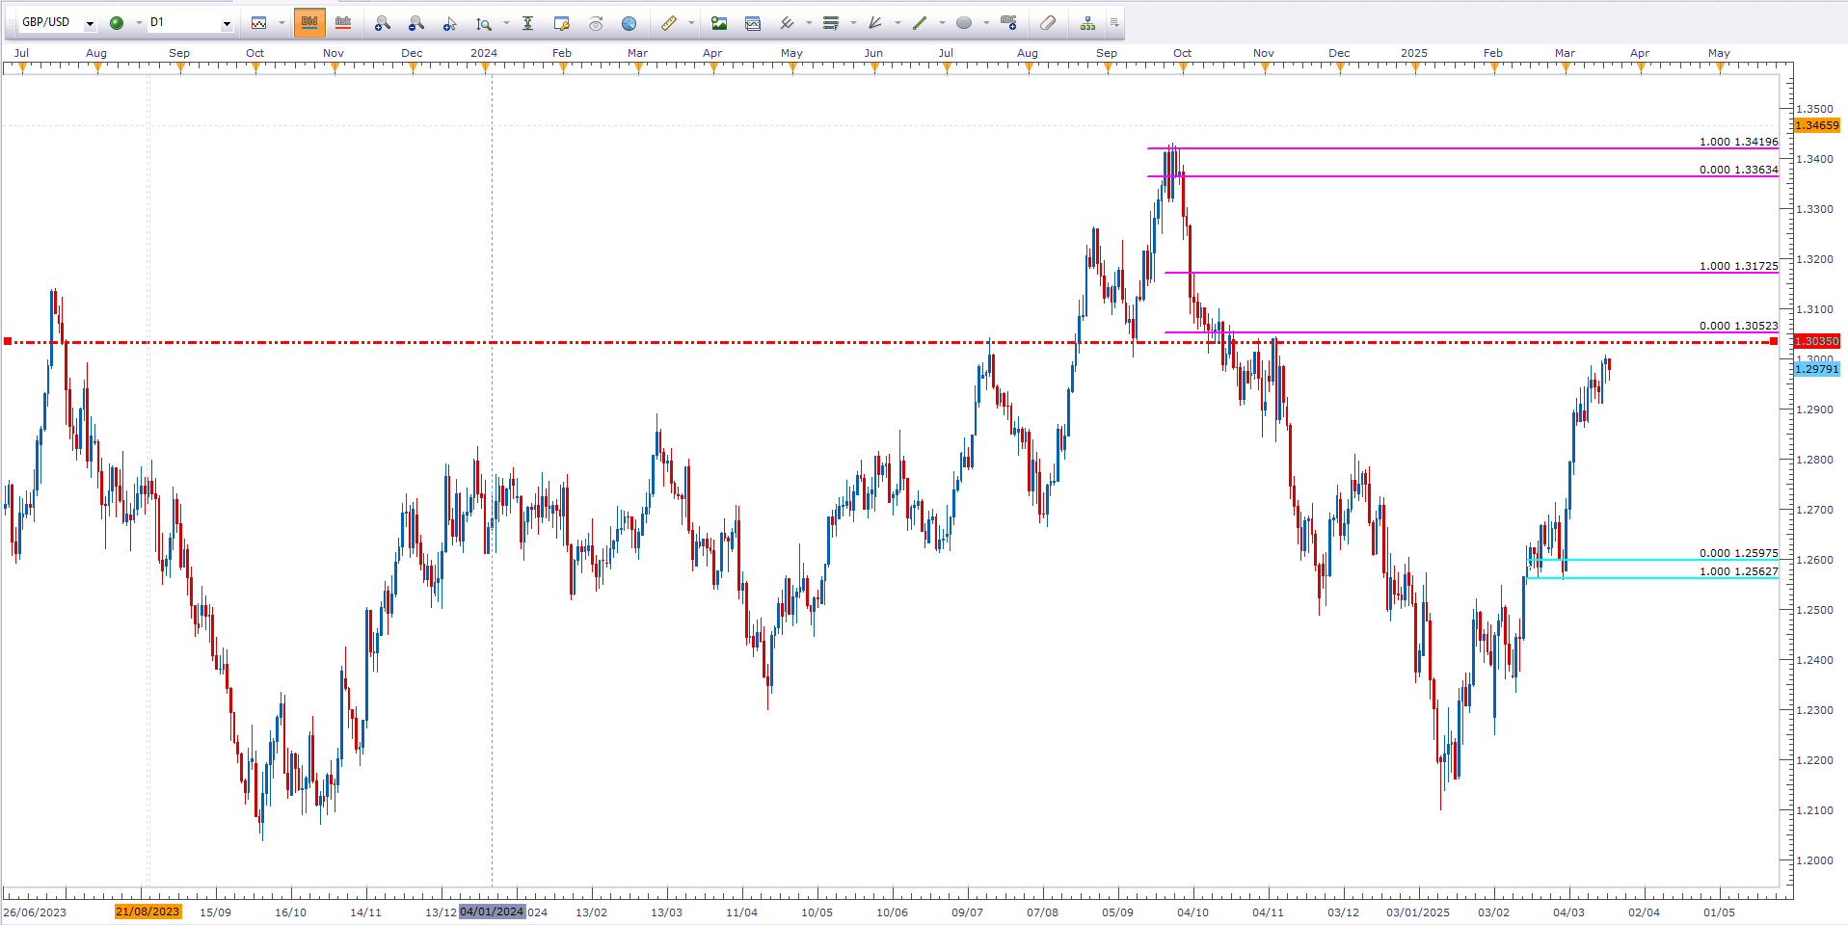Screen dimensions: 1848x925
Task: Select the red dashed horizontal price line
Action: [x=675, y=342]
